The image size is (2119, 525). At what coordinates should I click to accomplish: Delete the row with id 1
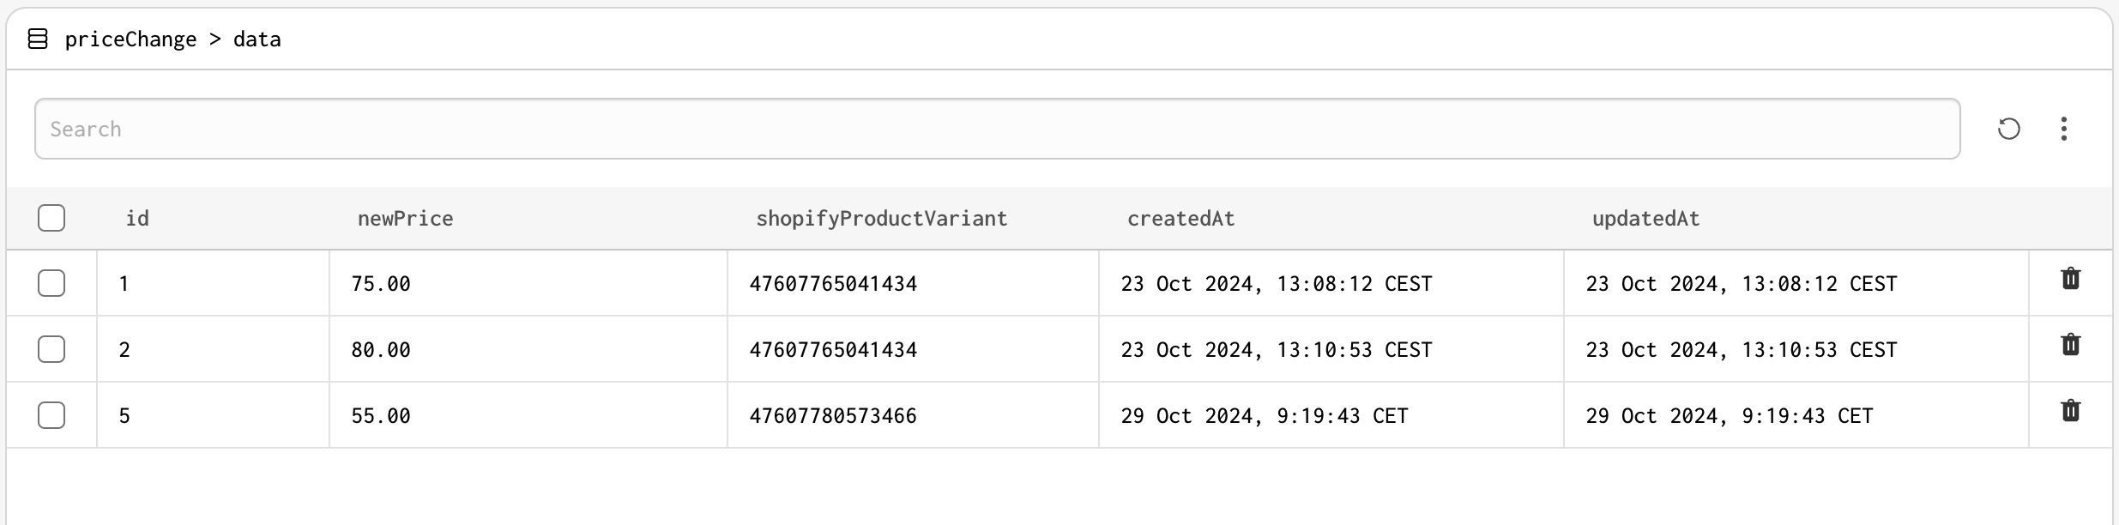click(2070, 279)
